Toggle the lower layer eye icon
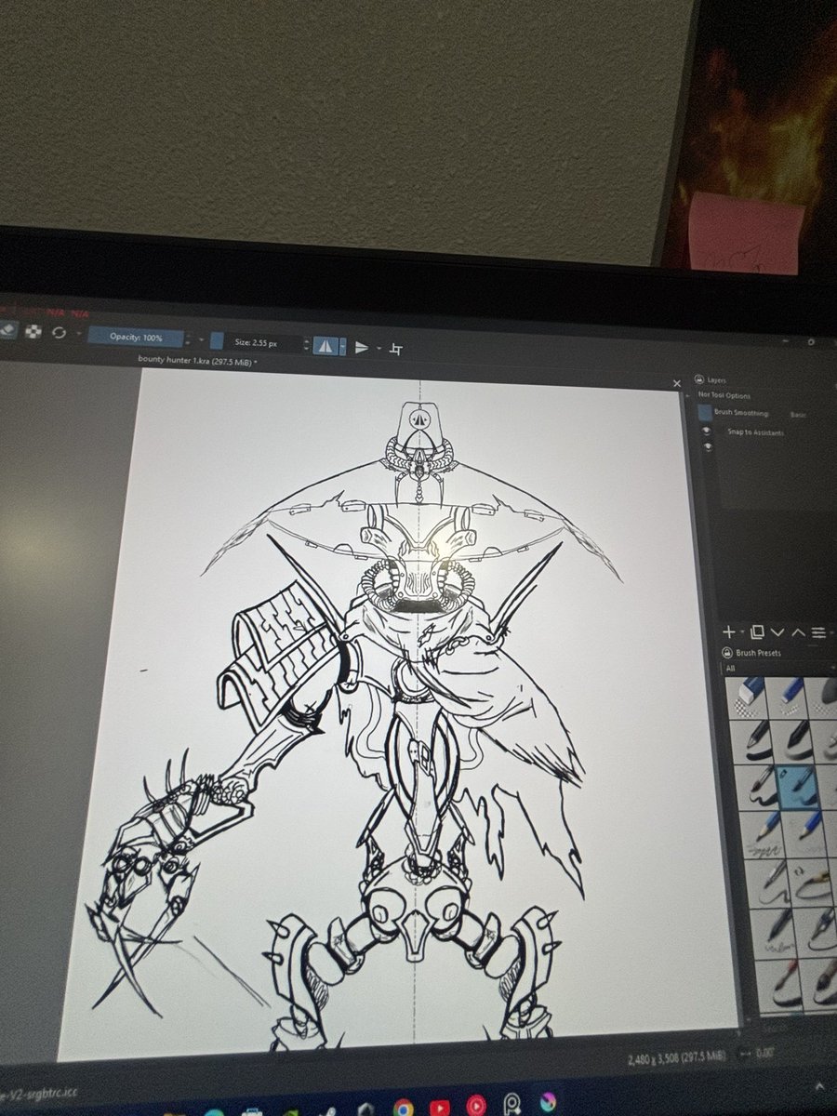The width and height of the screenshot is (837, 1116). pos(708,447)
